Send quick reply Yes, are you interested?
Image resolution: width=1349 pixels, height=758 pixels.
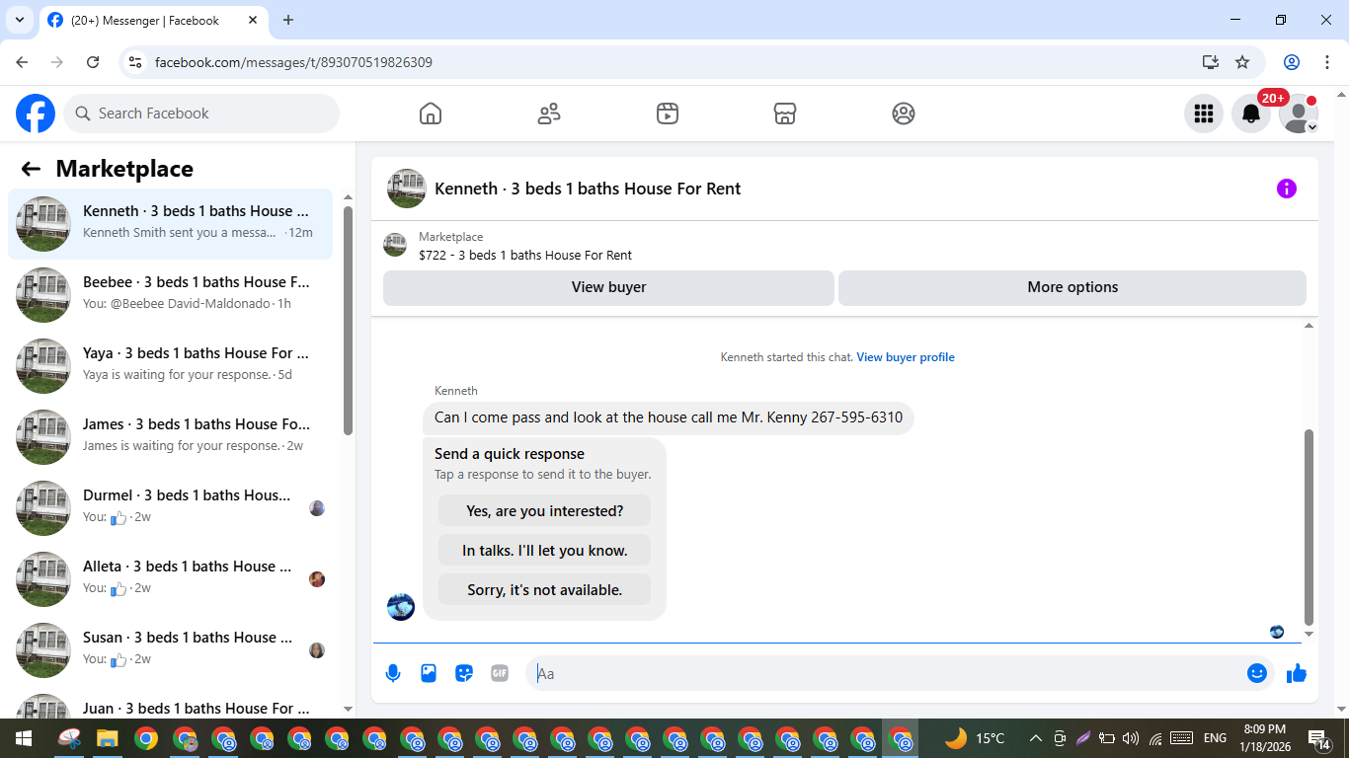pos(545,511)
